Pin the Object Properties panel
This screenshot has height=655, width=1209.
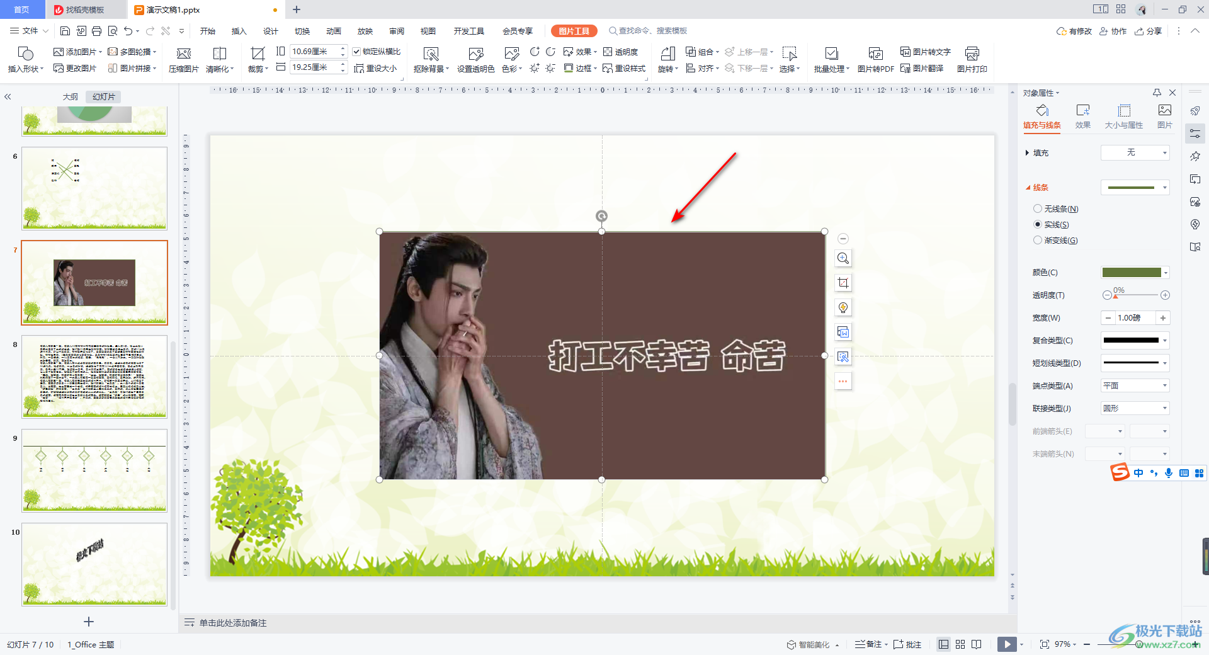point(1157,93)
